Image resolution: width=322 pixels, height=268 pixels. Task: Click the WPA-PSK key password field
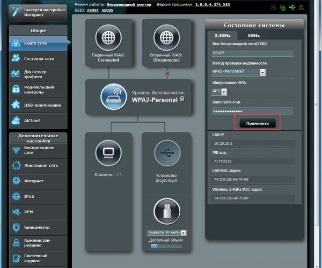[x=251, y=111]
